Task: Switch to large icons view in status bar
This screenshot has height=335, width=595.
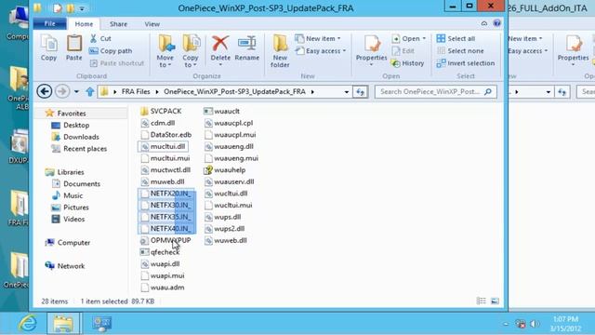Action: click(495, 301)
